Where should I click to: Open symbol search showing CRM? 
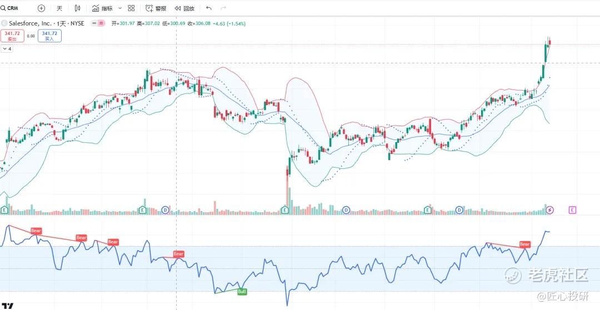[x=9, y=8]
